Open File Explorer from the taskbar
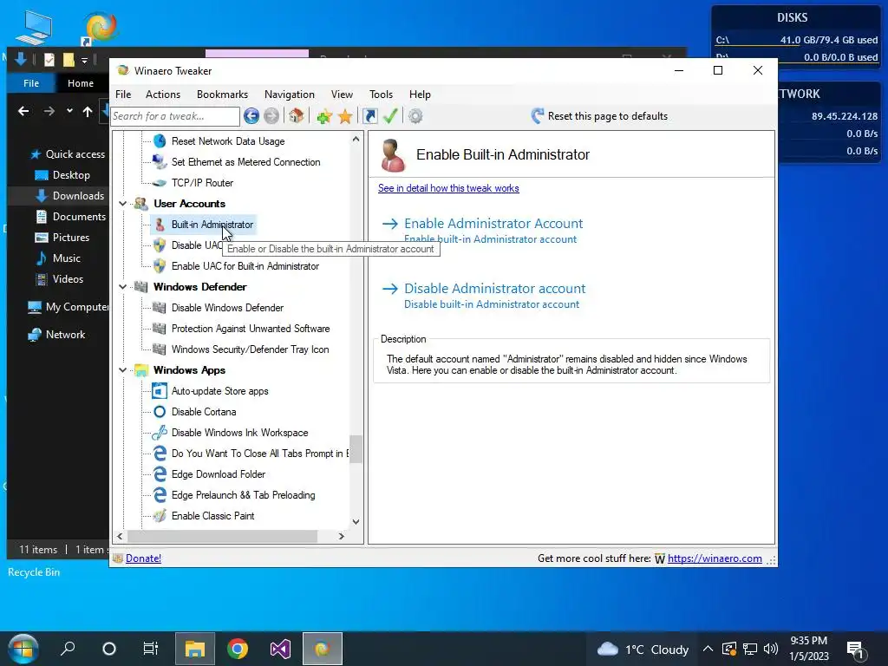This screenshot has height=666, width=888. click(195, 649)
